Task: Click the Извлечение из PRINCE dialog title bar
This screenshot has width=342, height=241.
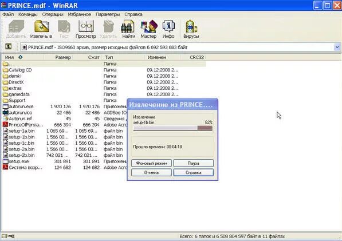Action: click(172, 104)
